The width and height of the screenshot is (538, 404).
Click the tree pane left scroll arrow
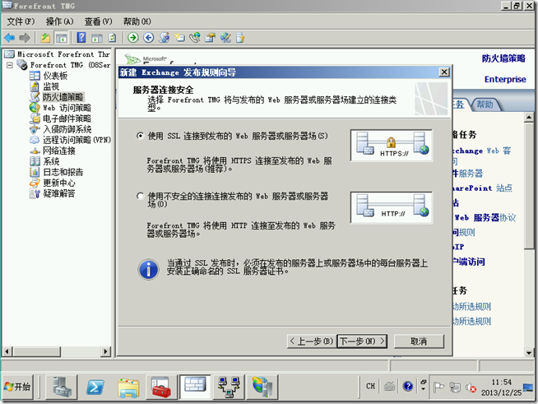tap(7, 351)
